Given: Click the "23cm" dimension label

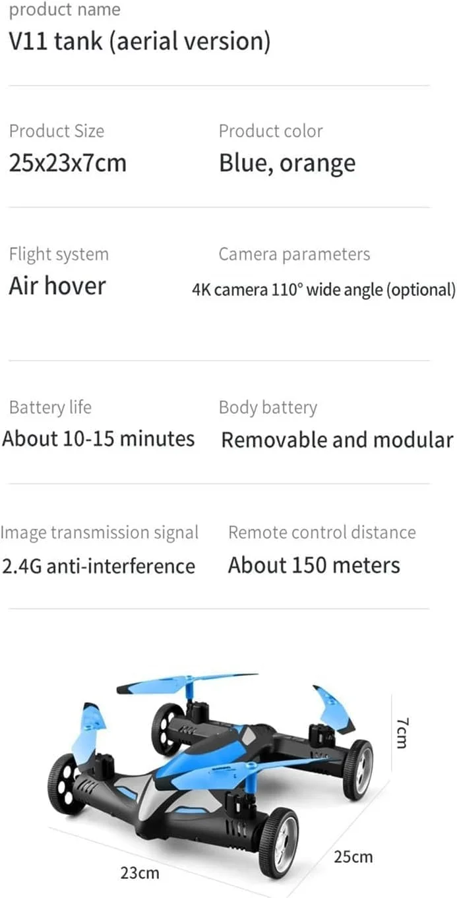Looking at the screenshot, I should pos(140,872).
